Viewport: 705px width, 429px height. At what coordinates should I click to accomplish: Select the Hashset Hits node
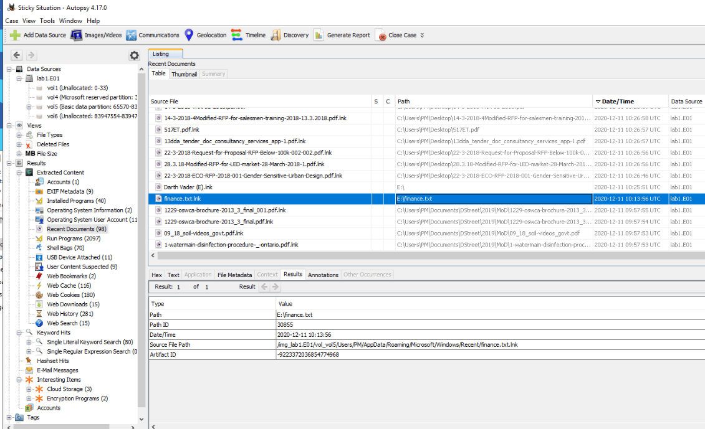(52, 361)
